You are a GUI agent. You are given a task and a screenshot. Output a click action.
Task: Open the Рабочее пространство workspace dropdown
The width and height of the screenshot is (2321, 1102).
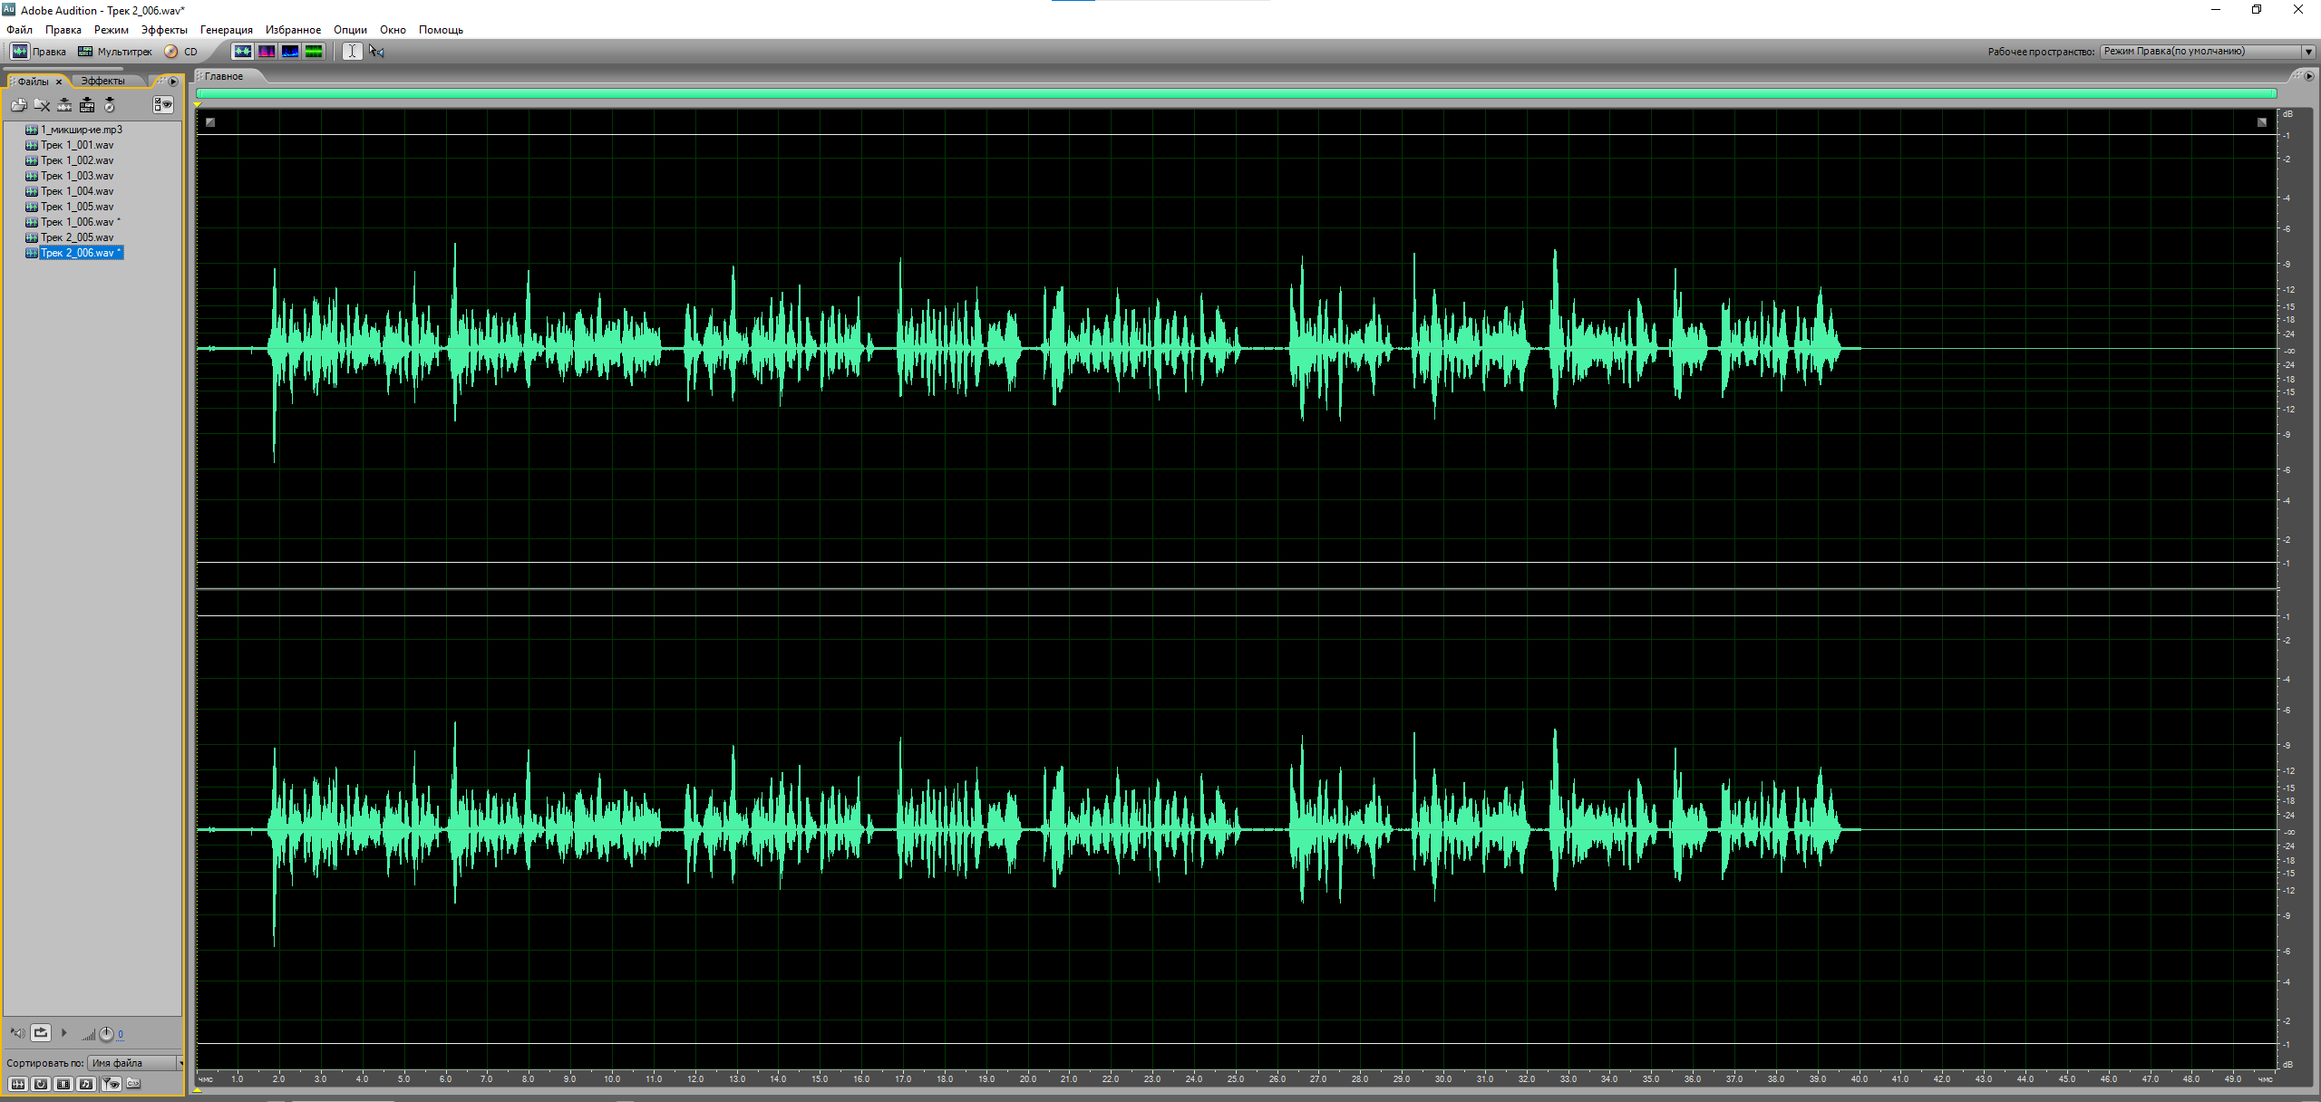click(x=2208, y=52)
